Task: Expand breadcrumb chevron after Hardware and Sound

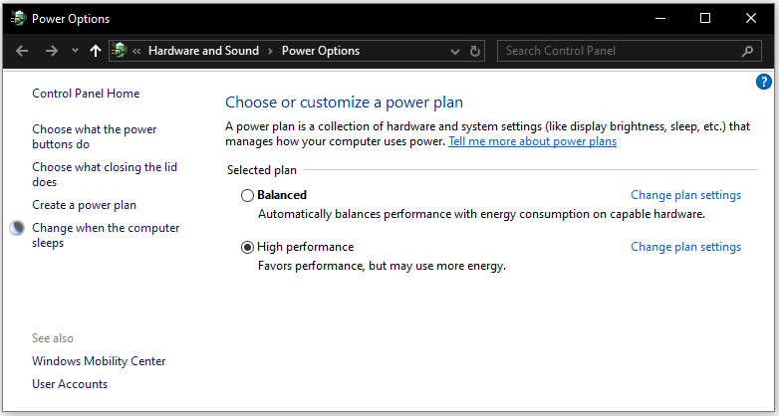Action: click(270, 51)
